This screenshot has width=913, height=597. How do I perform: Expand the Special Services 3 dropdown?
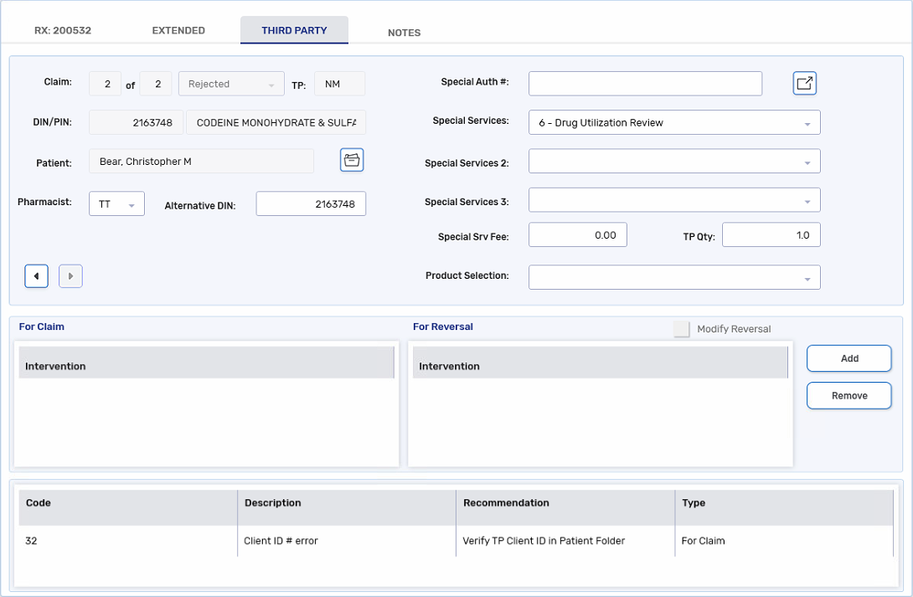(674, 201)
